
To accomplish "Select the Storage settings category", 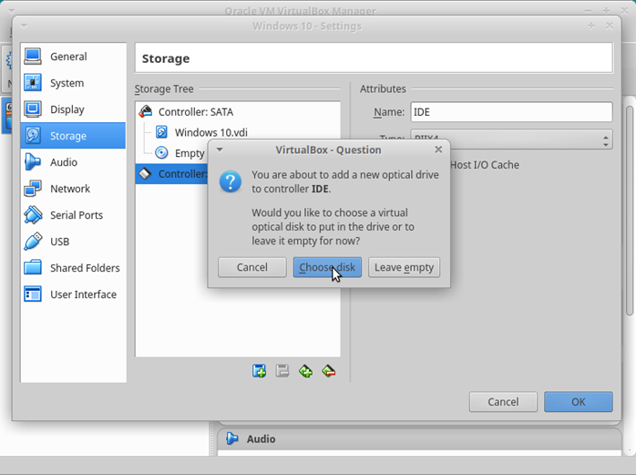I will 73,136.
